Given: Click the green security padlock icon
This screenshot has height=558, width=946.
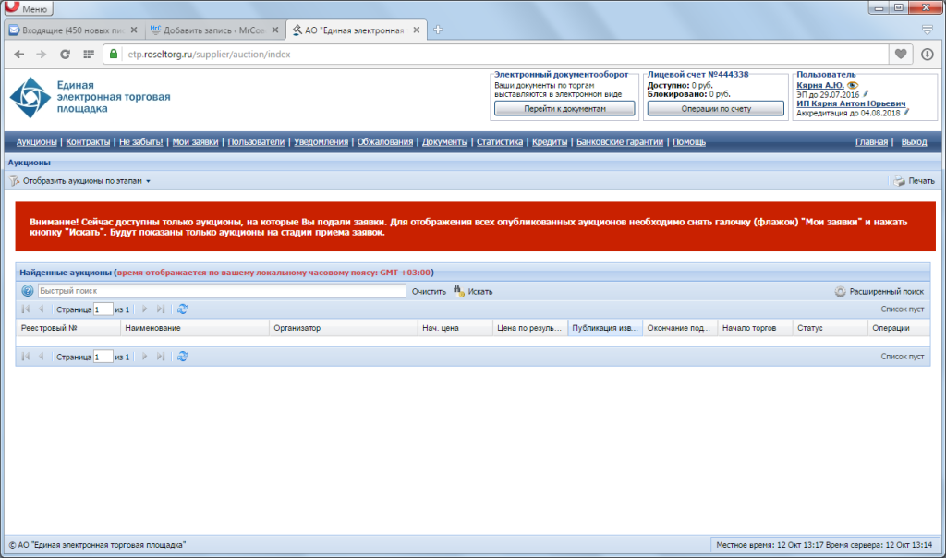Looking at the screenshot, I should [114, 55].
